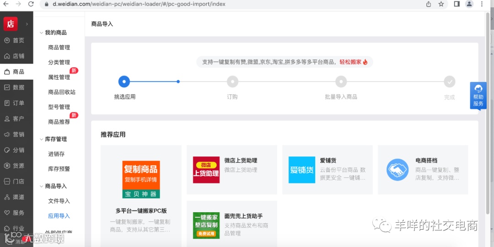Click the chart icon beside 数据

click(x=7, y=87)
